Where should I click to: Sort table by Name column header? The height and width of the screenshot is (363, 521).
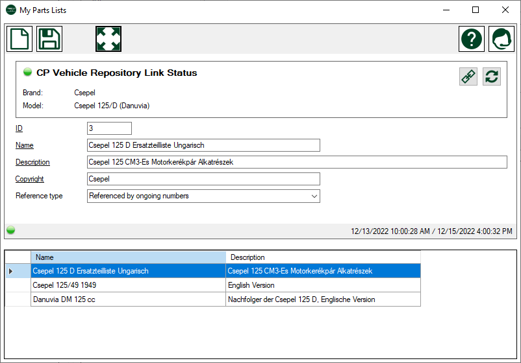(x=128, y=257)
